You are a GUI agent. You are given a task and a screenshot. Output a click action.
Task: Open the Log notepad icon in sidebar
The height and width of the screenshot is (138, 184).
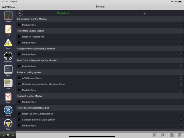click(x=8, y=30)
